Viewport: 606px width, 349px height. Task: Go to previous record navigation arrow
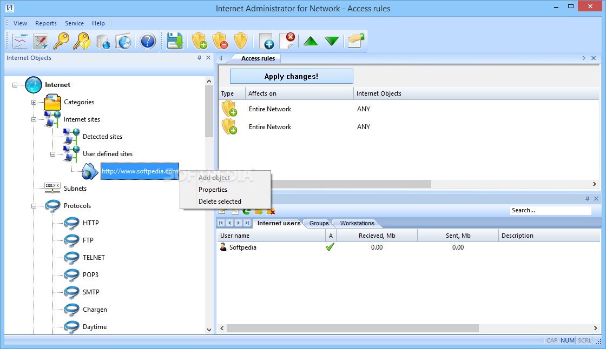(229, 223)
